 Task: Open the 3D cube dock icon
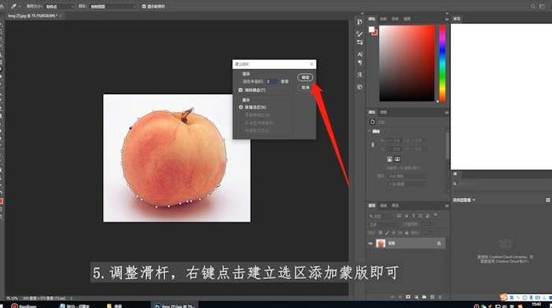(360, 87)
